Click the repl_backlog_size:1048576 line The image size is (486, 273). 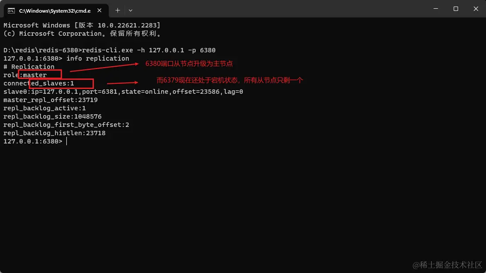[52, 116]
